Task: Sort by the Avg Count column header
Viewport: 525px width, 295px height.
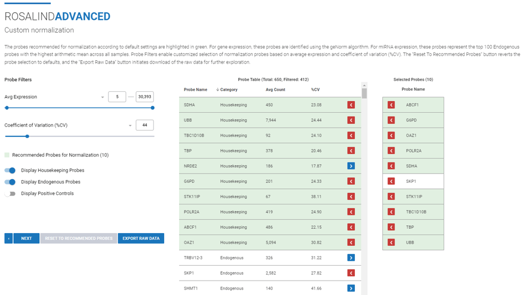Action: coord(275,89)
